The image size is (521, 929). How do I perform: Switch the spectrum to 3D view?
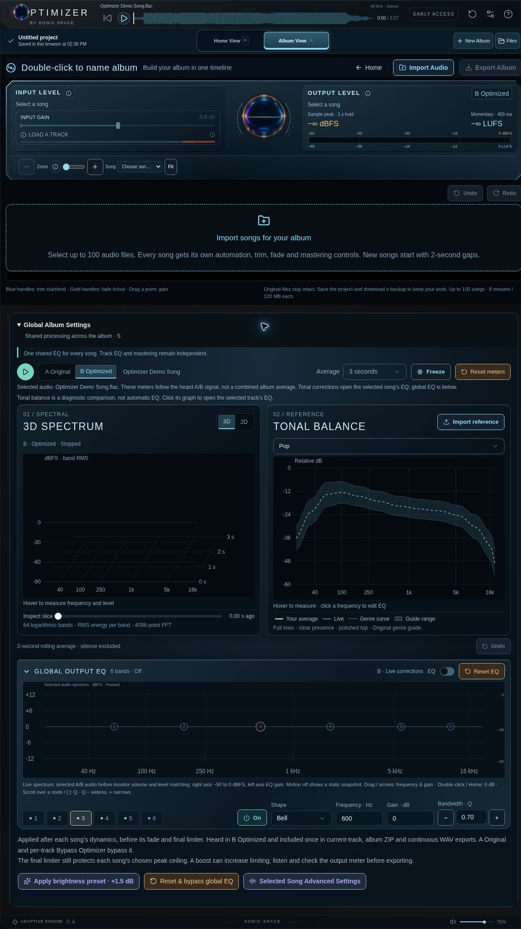[x=227, y=422]
